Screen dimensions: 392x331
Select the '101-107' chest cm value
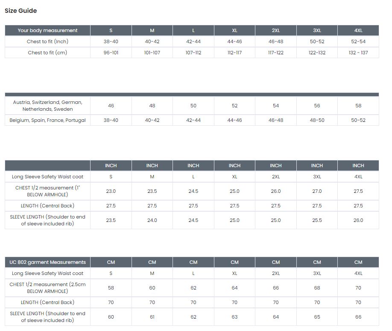pyautogui.click(x=152, y=53)
